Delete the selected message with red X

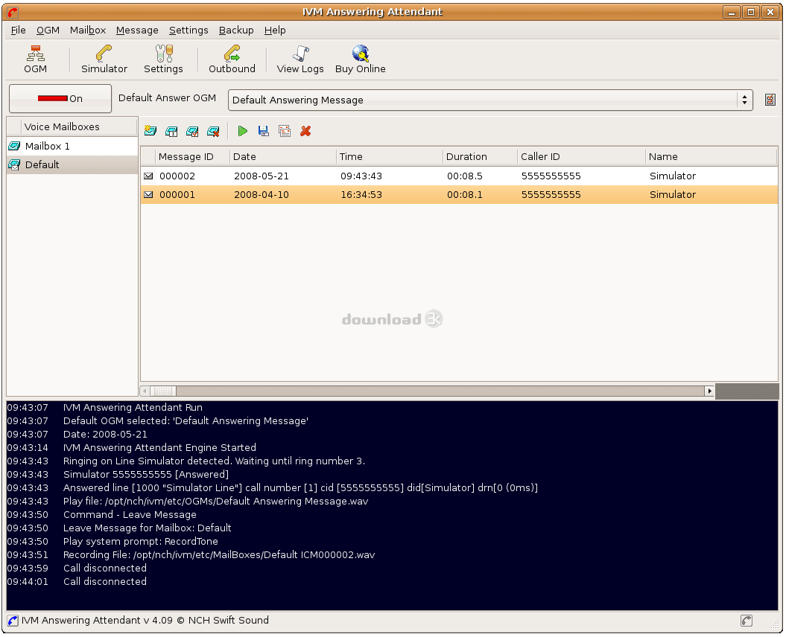pyautogui.click(x=305, y=131)
